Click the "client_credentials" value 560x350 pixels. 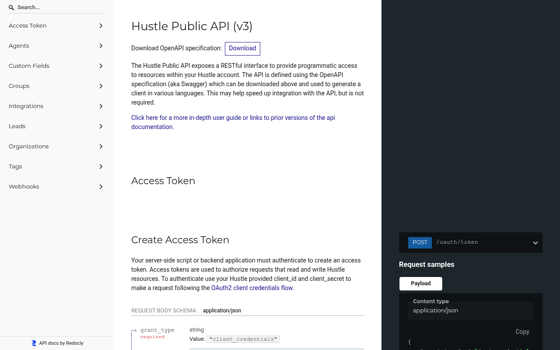[243, 339]
